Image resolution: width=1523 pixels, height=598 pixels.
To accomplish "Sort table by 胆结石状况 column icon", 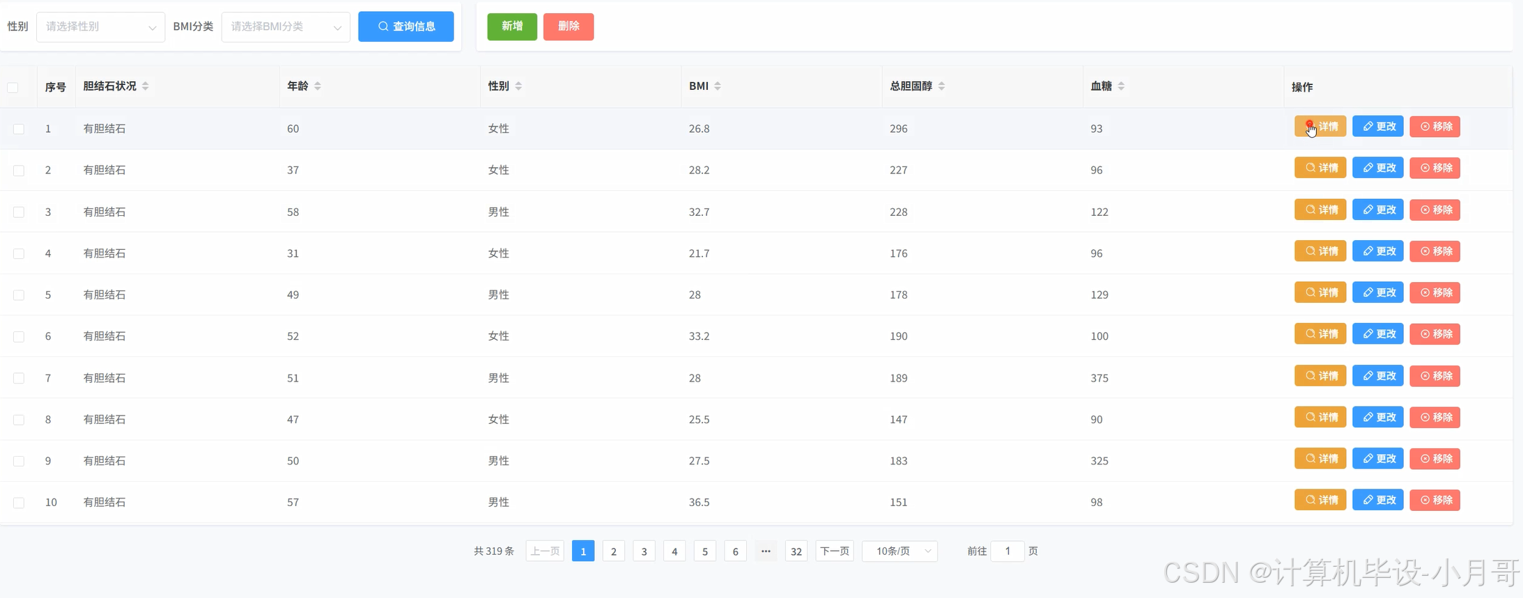I will (146, 86).
